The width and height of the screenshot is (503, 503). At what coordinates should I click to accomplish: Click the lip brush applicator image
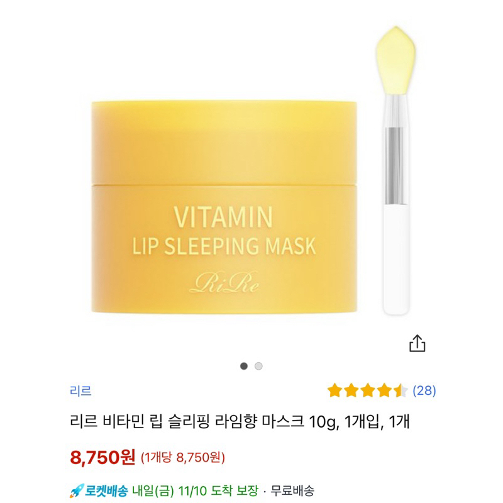[x=396, y=170]
